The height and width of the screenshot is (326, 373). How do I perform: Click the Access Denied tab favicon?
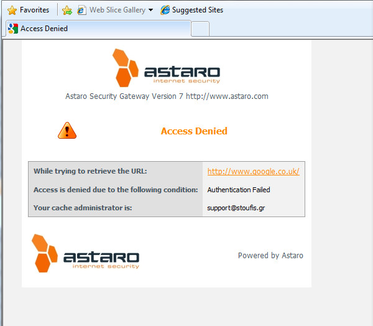(13, 29)
